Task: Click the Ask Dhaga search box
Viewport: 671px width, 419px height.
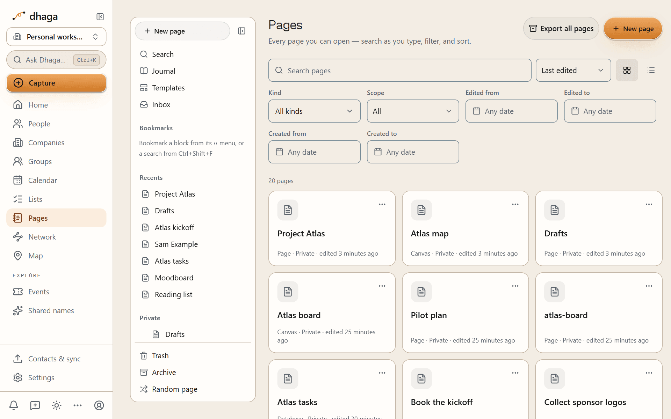Action: [x=56, y=60]
